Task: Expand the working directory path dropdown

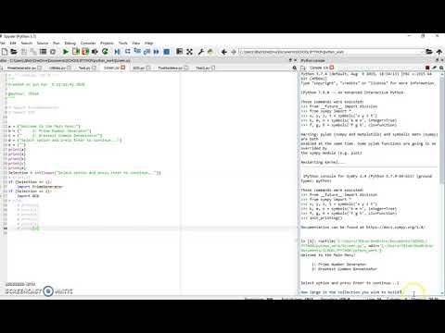Action: tap(422, 52)
